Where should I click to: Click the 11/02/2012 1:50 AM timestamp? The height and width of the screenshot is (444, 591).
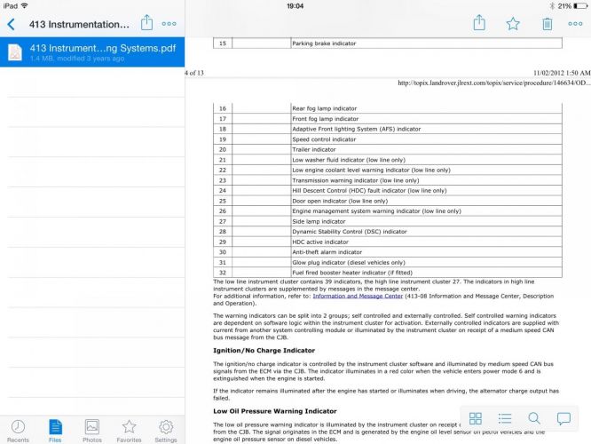pos(562,73)
